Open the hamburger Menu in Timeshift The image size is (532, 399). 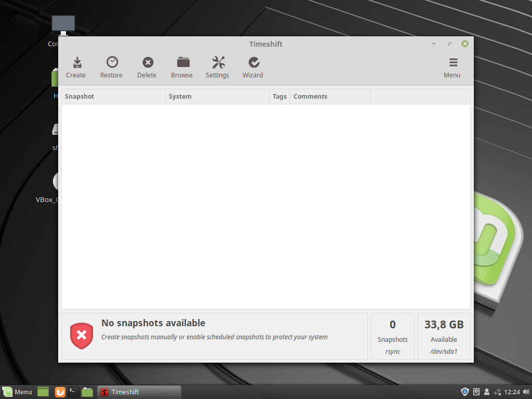pos(453,68)
